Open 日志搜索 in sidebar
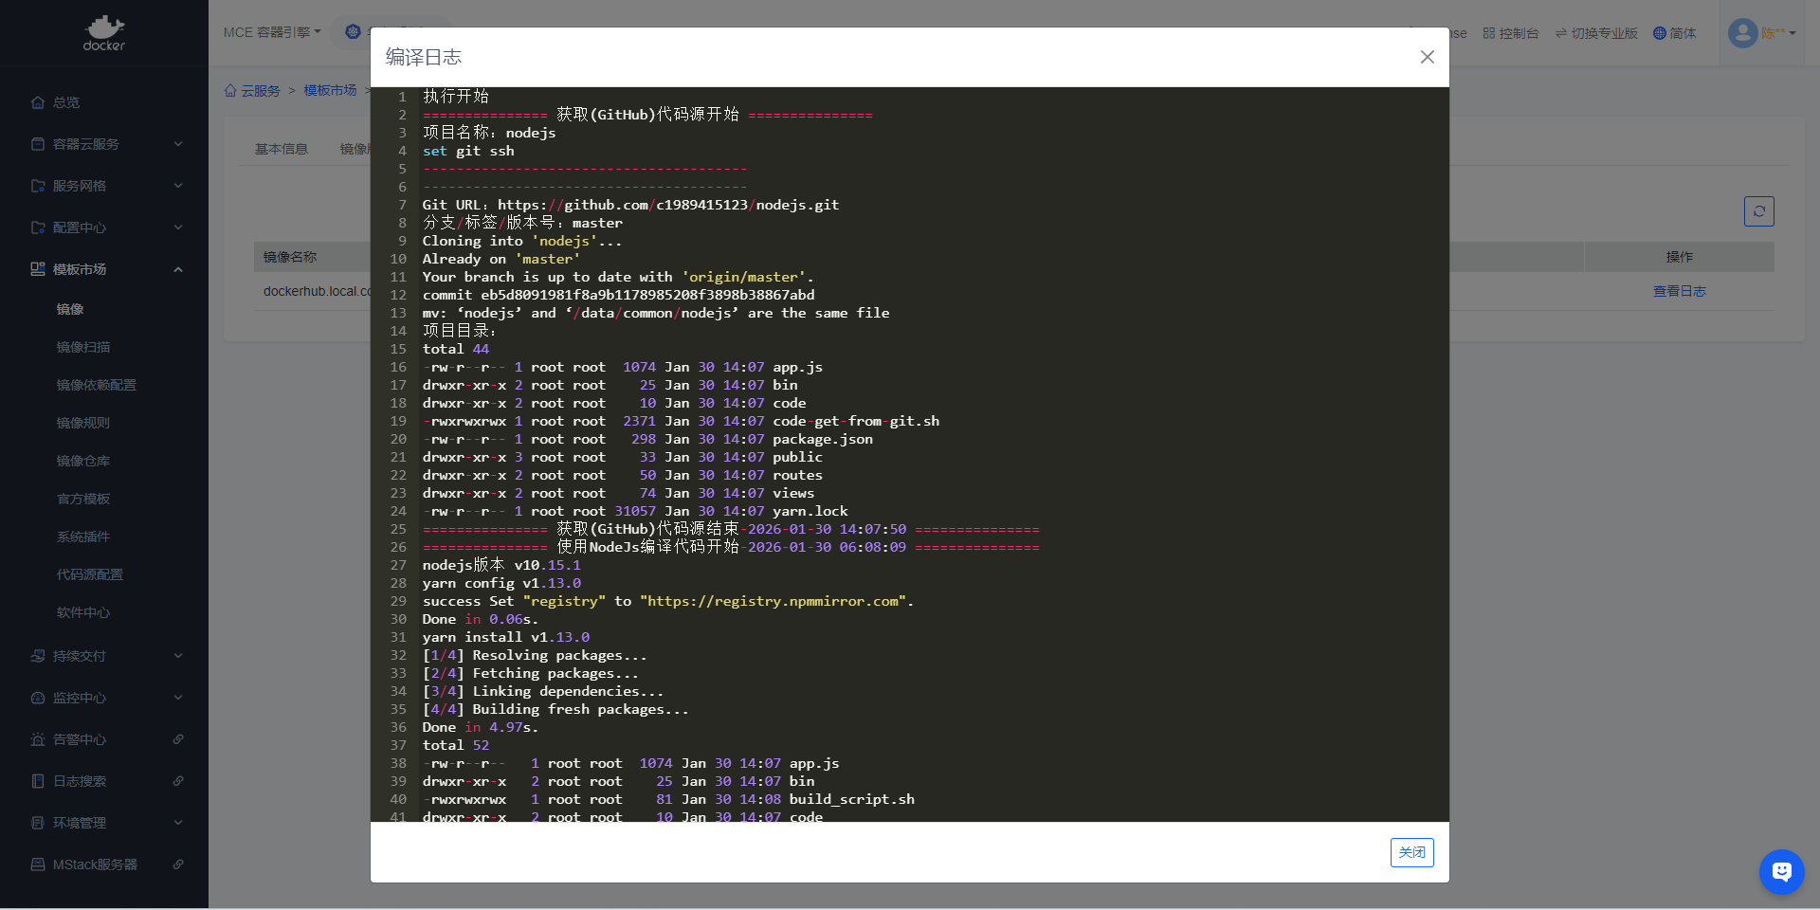Viewport: 1820px width, 910px height. coord(80,781)
